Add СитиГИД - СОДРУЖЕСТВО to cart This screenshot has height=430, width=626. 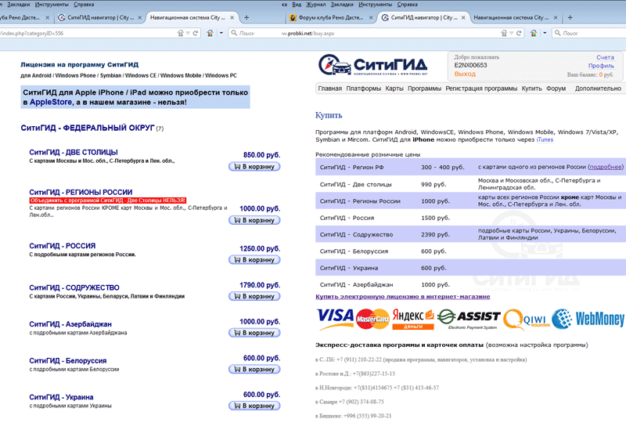click(254, 296)
